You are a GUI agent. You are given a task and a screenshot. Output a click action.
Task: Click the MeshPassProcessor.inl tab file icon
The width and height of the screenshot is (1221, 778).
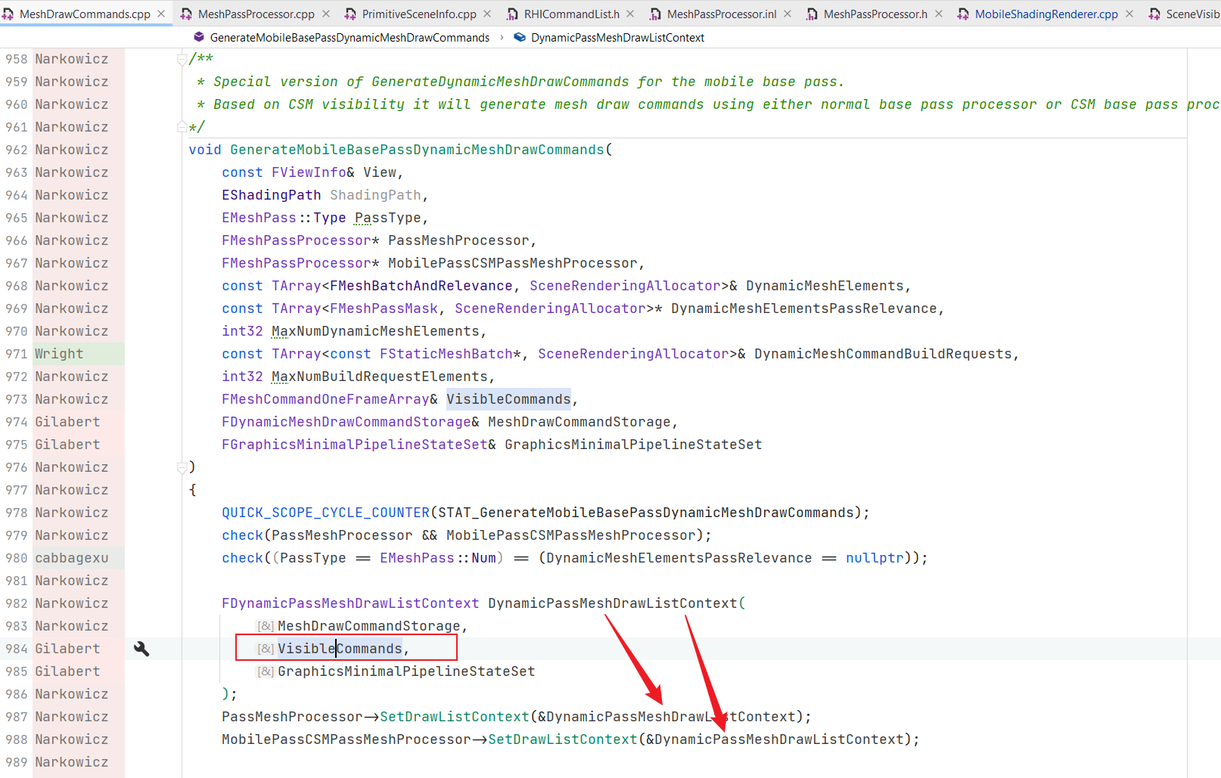(x=655, y=14)
